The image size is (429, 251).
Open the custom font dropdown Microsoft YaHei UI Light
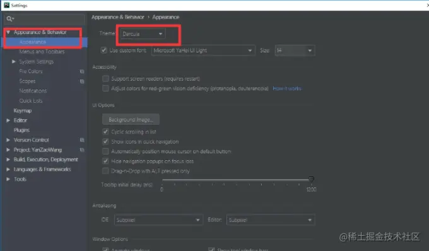point(203,50)
